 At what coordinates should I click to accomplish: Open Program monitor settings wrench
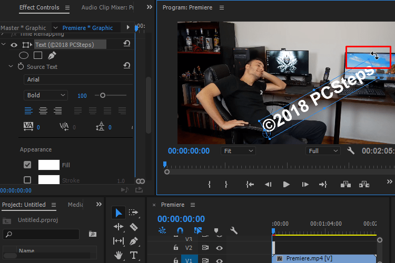[x=351, y=151]
